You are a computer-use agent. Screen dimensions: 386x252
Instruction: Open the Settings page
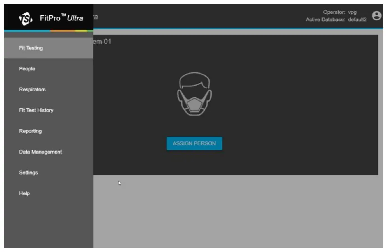coord(28,173)
